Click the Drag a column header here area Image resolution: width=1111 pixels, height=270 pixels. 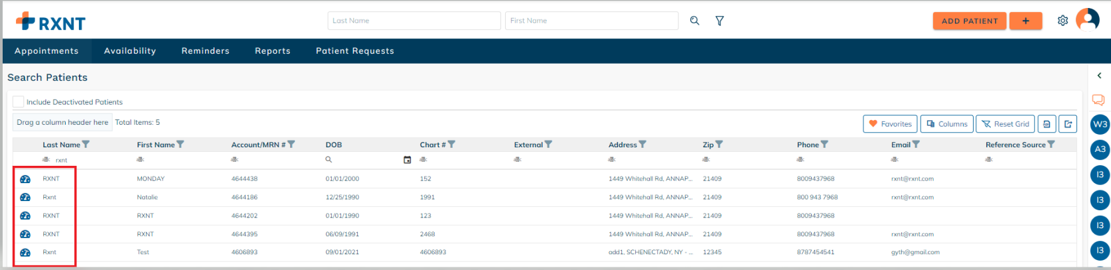click(x=62, y=122)
